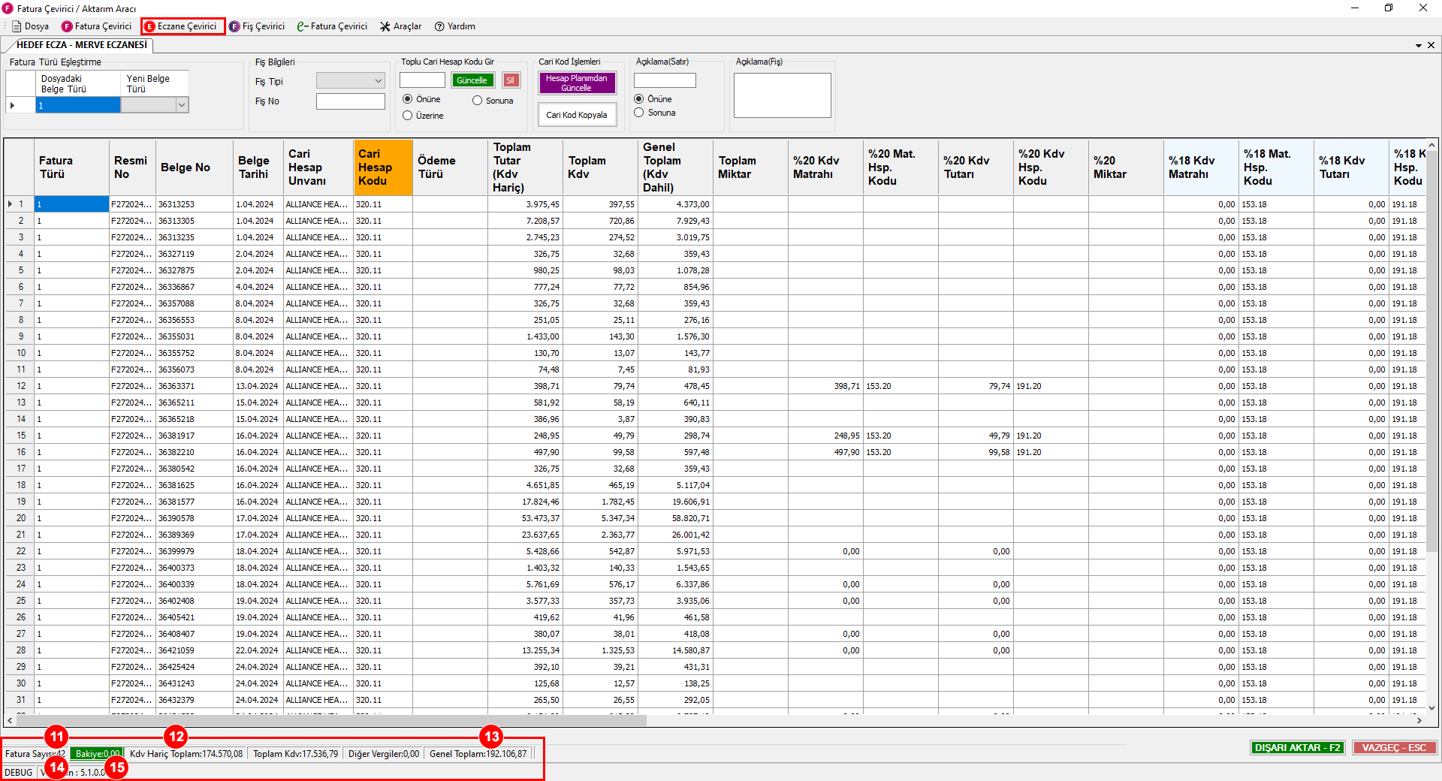Image resolution: width=1442 pixels, height=781 pixels.
Task: Click the Belge Tarihi column header
Action: (x=258, y=167)
